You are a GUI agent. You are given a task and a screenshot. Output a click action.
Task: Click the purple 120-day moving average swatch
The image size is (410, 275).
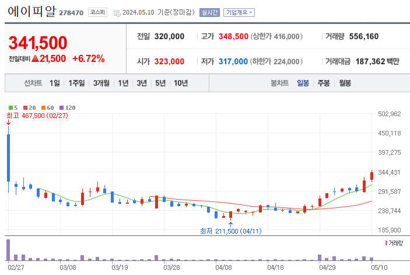[61, 107]
